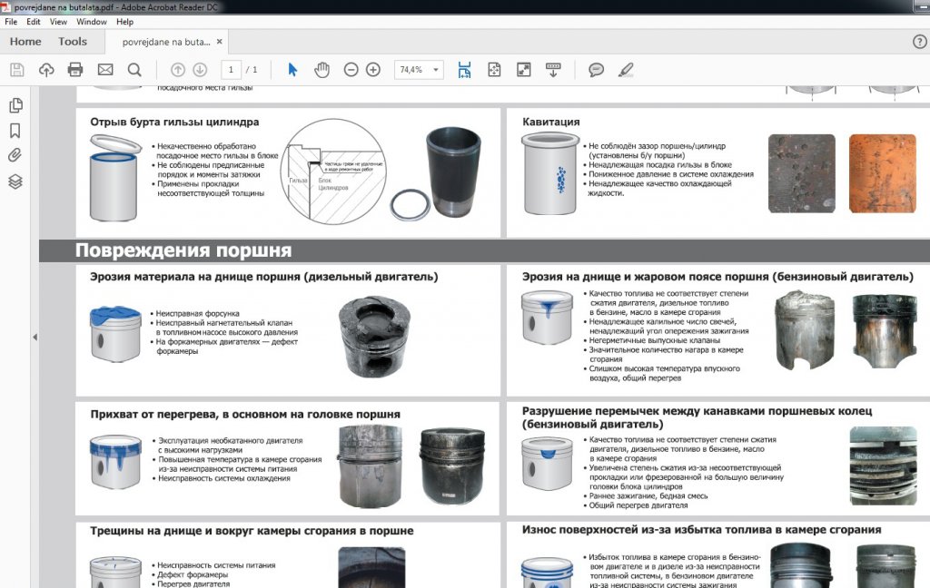Open the View menu

click(58, 21)
